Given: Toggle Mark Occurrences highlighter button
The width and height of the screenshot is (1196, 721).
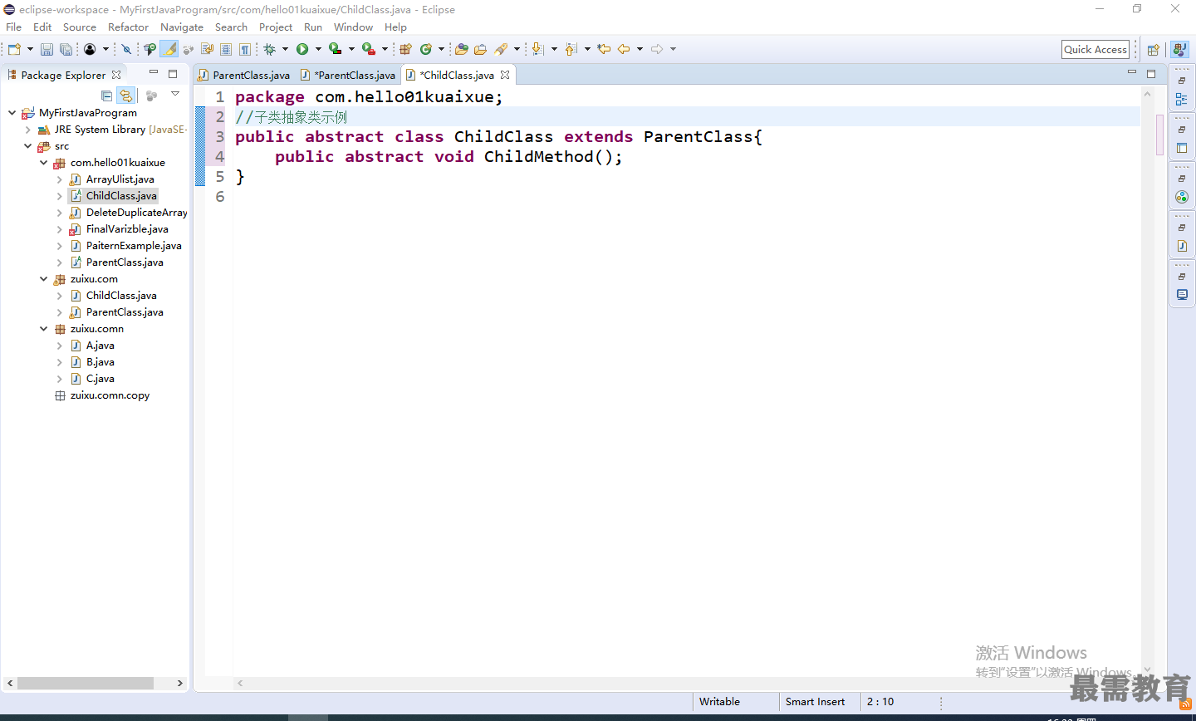Looking at the screenshot, I should pos(169,49).
